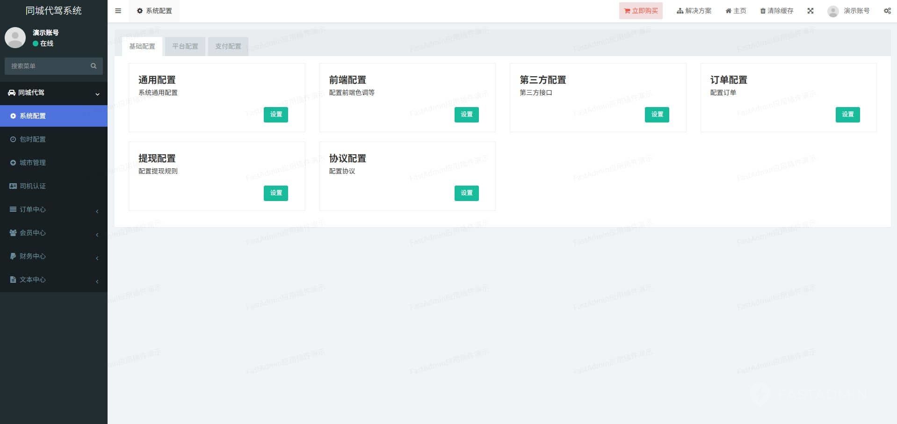
Task: Click the 同城代驾系统 logo title
Action: [x=54, y=11]
